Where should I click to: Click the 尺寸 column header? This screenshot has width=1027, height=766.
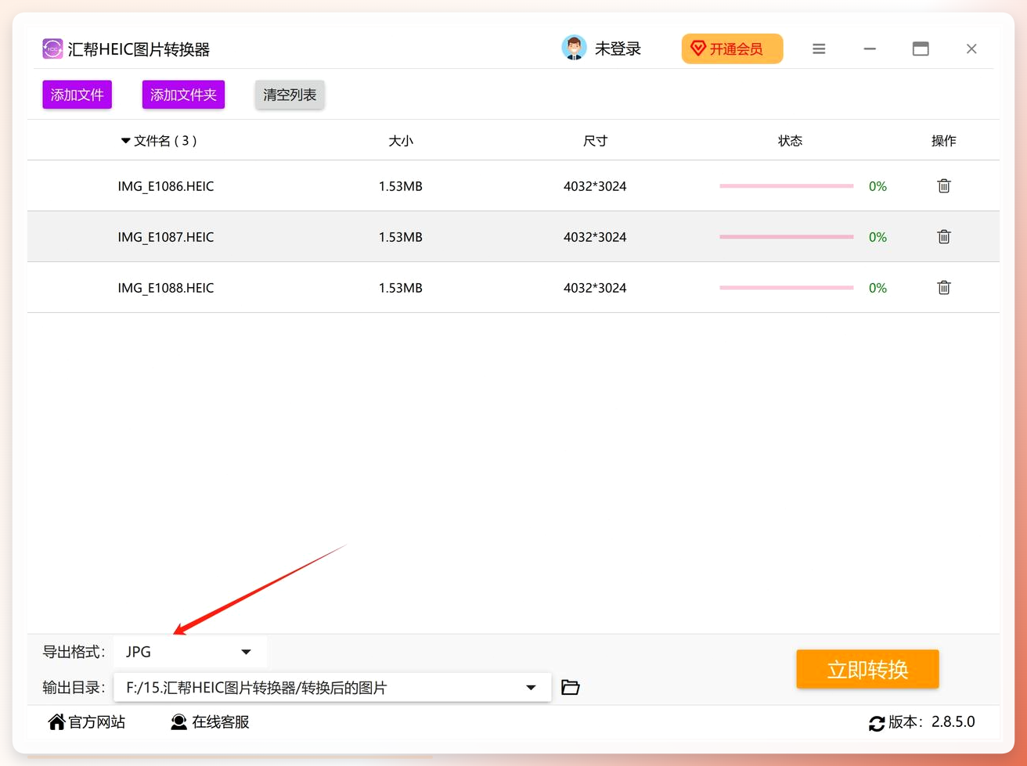click(595, 141)
